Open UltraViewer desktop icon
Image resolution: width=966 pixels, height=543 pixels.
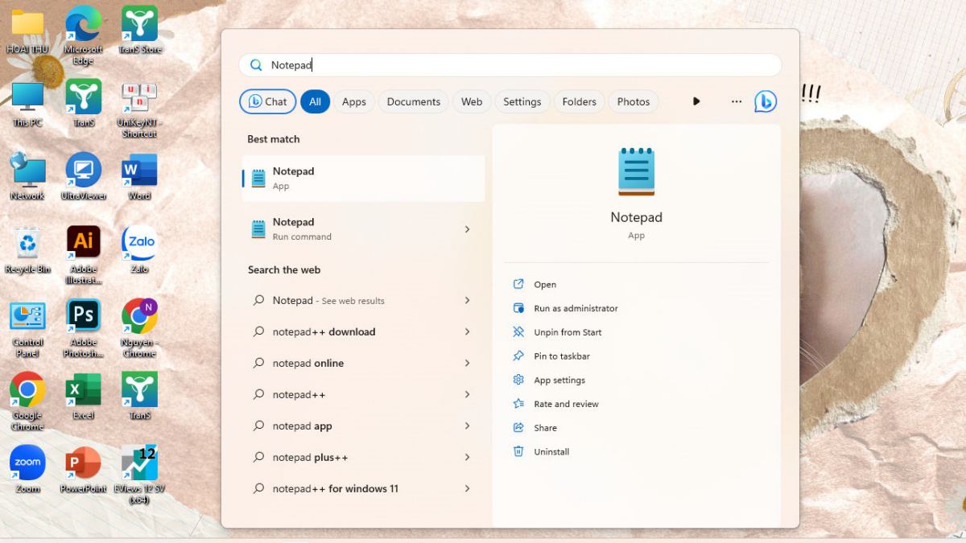[x=83, y=172]
